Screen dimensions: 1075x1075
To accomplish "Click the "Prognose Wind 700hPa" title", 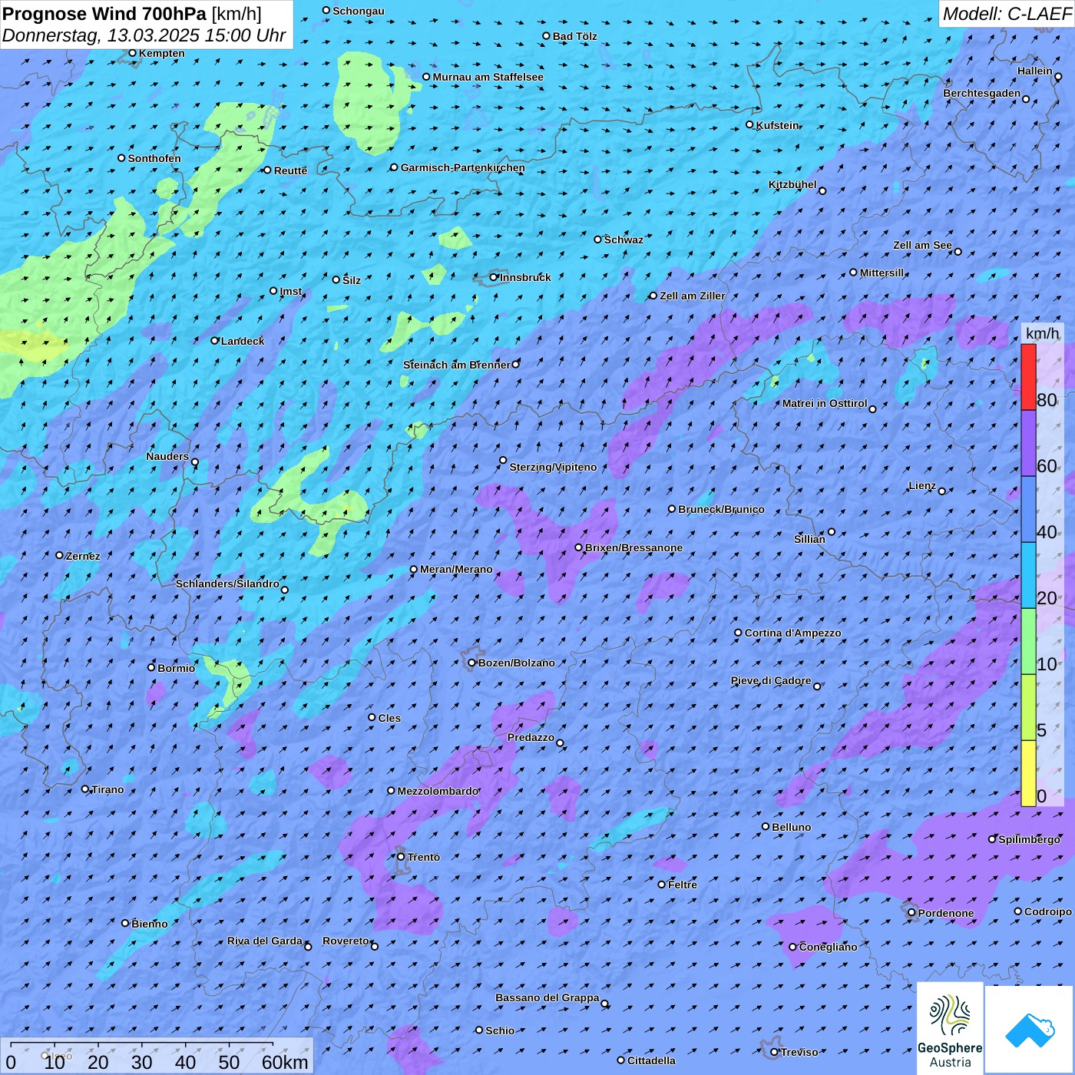I will click(104, 14).
